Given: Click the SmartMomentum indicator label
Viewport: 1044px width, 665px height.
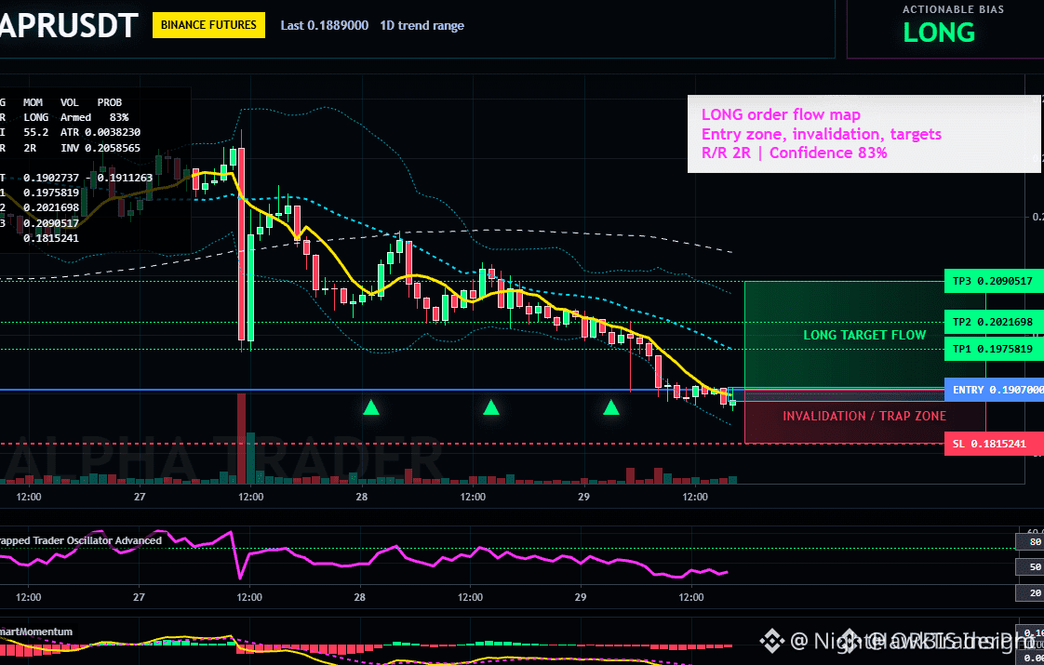Looking at the screenshot, I should pyautogui.click(x=36, y=632).
